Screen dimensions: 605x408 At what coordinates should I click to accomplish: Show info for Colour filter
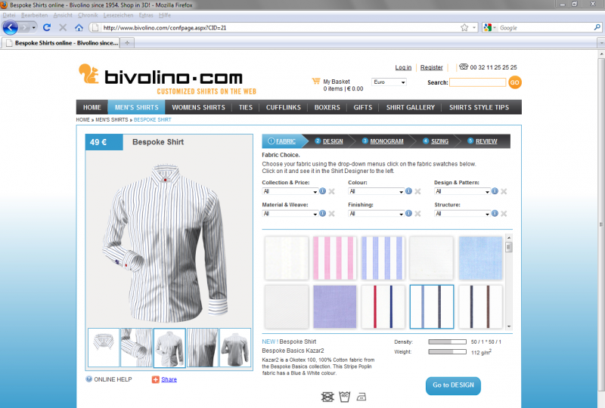pyautogui.click(x=408, y=191)
